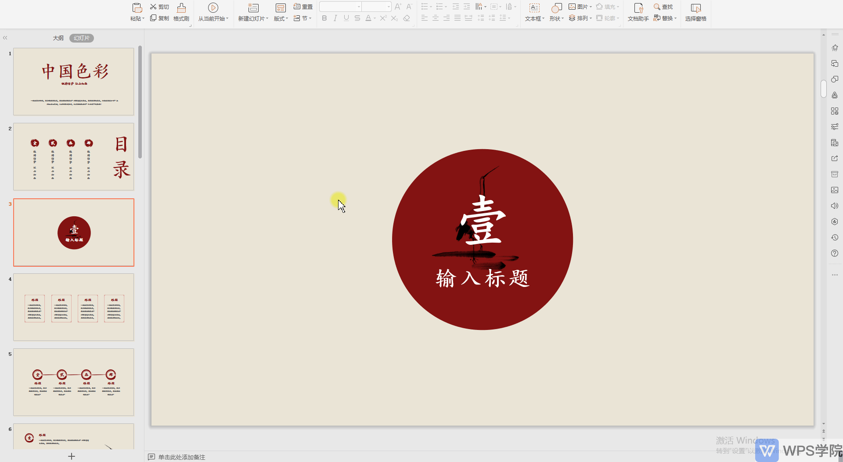Toggle strikethrough formatting

pos(357,18)
